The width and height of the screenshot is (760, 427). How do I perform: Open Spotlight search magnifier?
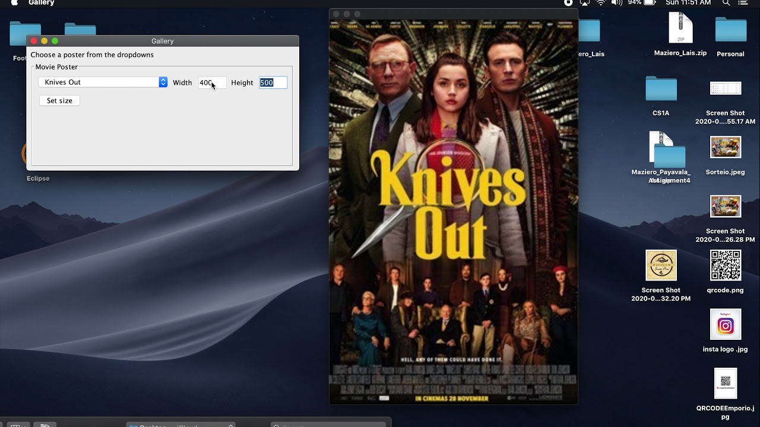pos(726,3)
